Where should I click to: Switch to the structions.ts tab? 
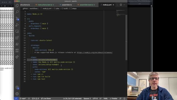(25, 5)
